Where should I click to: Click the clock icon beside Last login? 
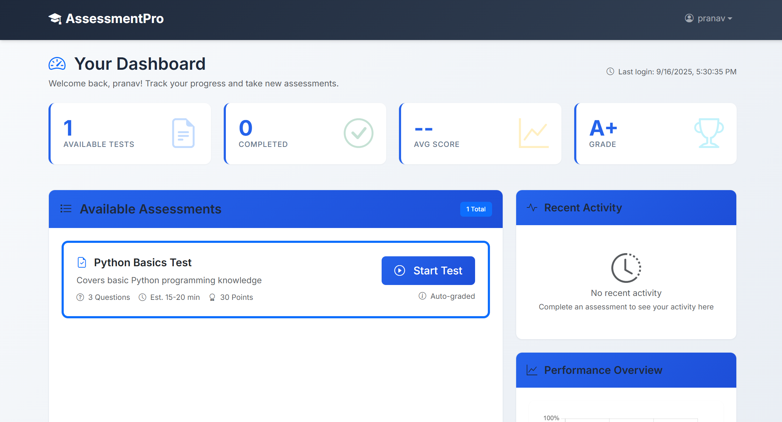[610, 72]
